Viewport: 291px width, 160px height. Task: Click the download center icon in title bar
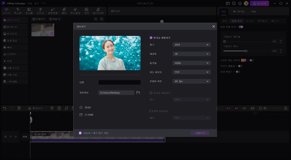click(240, 3)
